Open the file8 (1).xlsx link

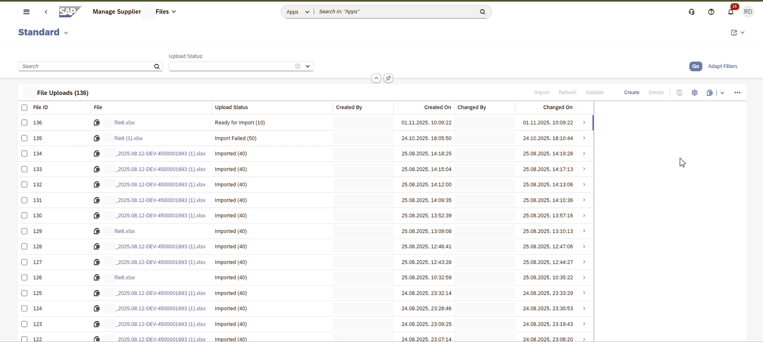(x=128, y=138)
